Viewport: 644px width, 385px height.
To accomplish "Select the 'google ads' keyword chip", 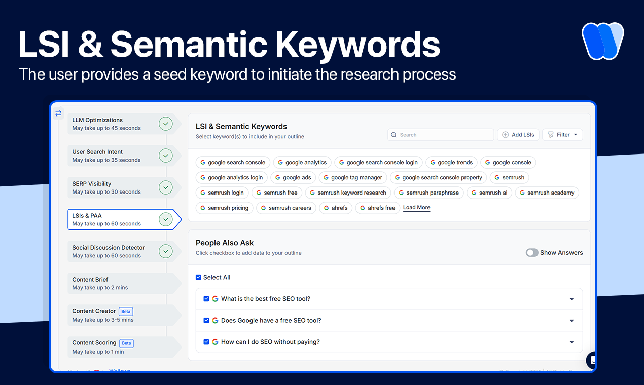I will point(293,178).
